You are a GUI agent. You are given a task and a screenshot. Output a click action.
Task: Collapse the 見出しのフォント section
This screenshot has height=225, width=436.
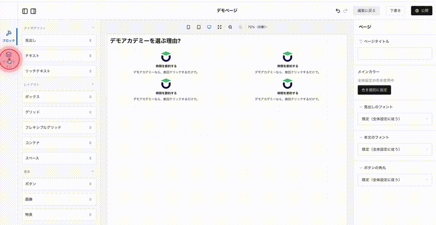(x=361, y=107)
